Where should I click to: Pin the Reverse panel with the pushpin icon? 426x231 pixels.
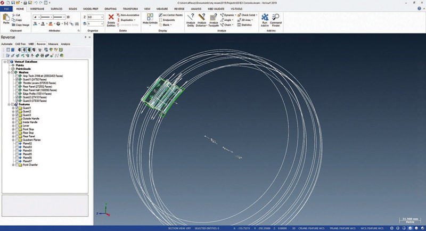click(85, 37)
